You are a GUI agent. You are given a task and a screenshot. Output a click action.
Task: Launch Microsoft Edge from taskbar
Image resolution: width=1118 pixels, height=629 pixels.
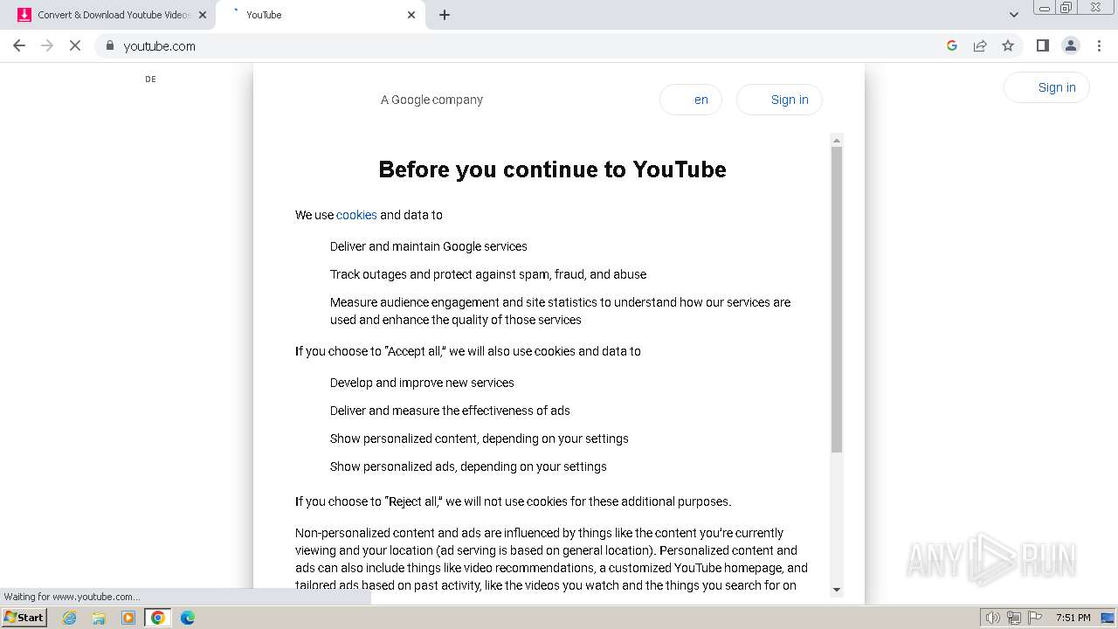point(188,618)
